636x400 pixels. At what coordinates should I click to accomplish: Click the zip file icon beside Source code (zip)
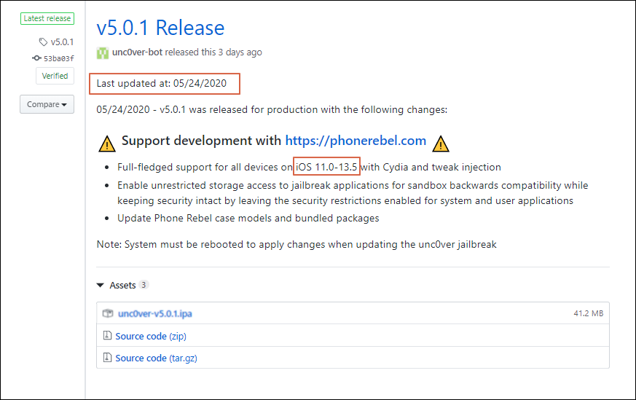107,335
